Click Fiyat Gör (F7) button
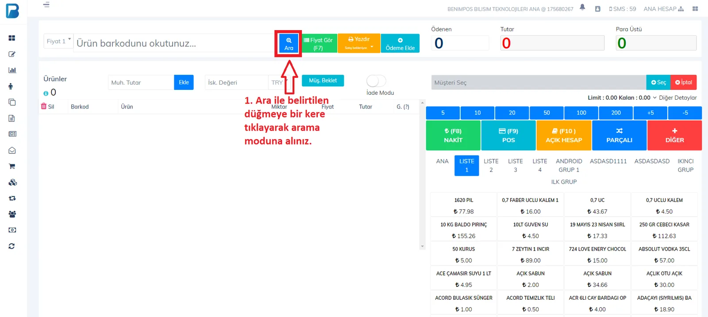The width and height of the screenshot is (708, 317). [319, 43]
